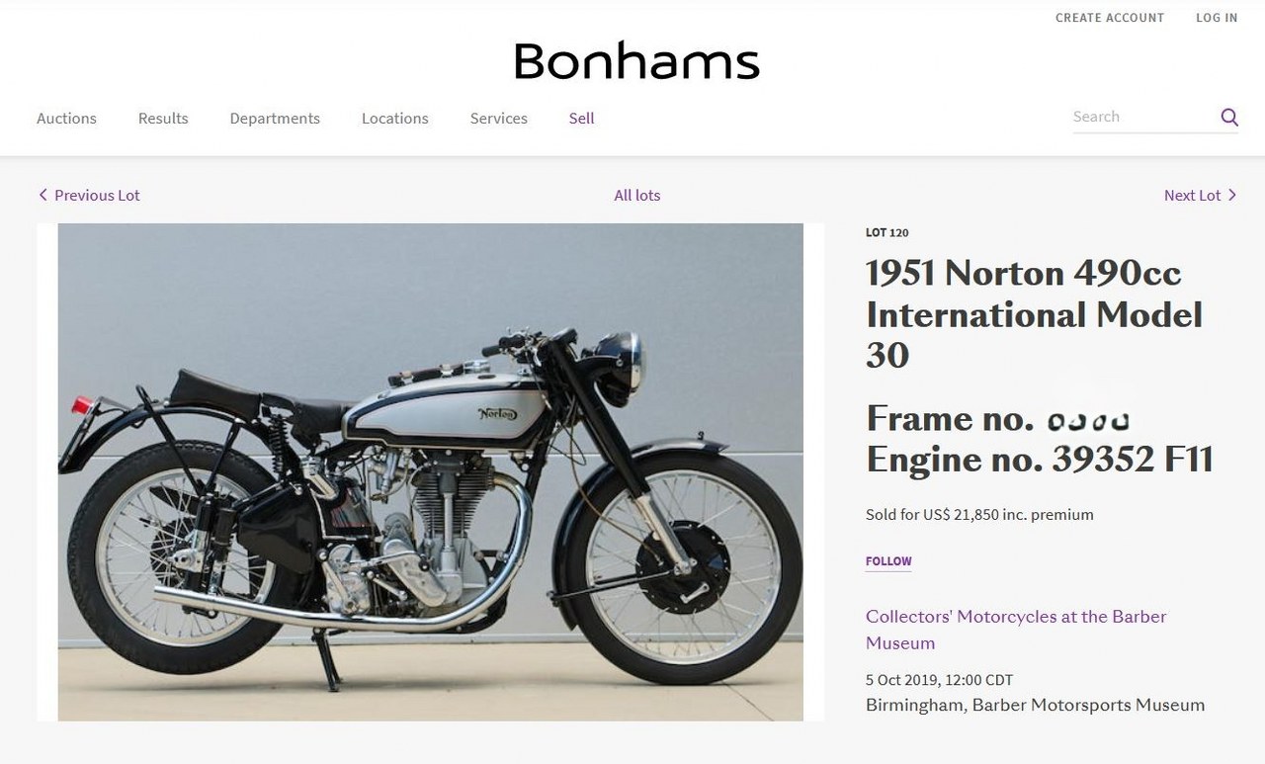Click the Bonhams logo
1265x764 pixels.
coord(636,61)
